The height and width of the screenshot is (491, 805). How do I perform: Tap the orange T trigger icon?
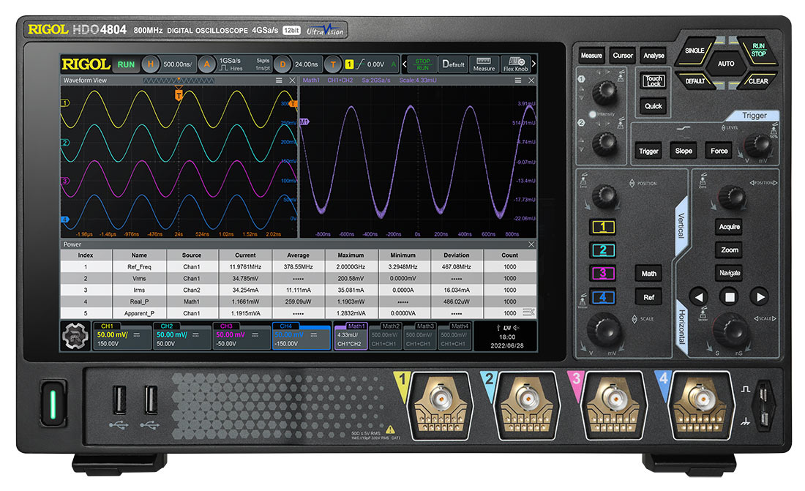click(x=333, y=64)
